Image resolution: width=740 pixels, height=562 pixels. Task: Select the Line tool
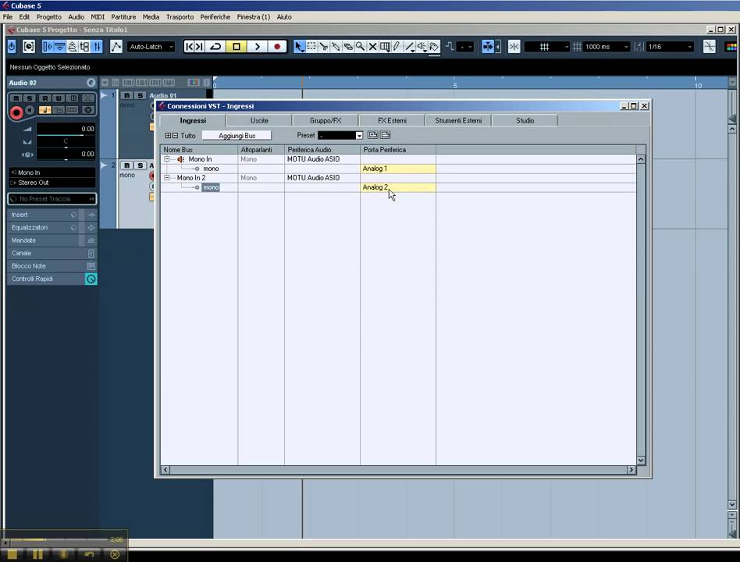[x=409, y=46]
